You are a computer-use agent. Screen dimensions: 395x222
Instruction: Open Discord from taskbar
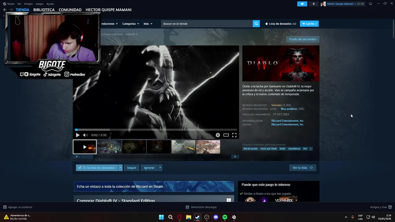(216, 217)
